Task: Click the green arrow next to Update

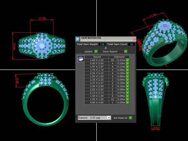Action: click(96, 51)
